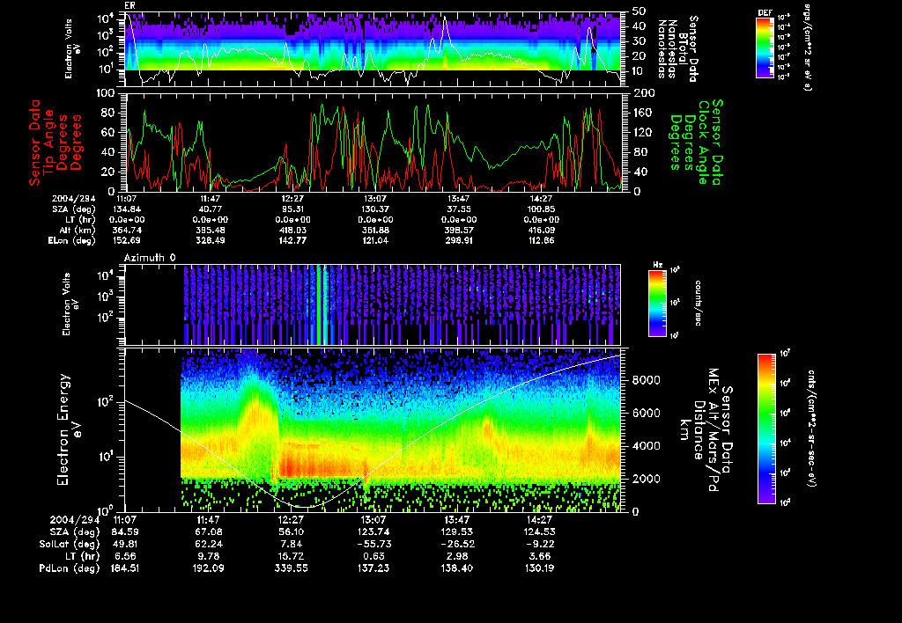This screenshot has width=902, height=623.
Task: Select PdLon value 184.51
Action: [x=125, y=568]
